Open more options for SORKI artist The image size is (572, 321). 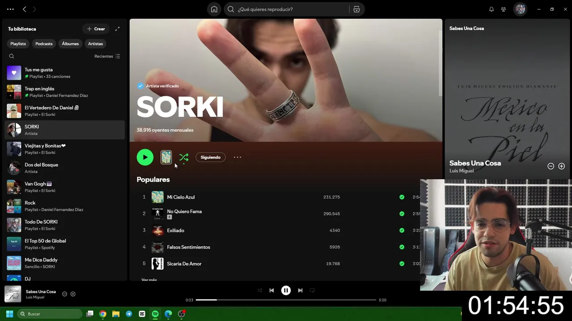237,157
